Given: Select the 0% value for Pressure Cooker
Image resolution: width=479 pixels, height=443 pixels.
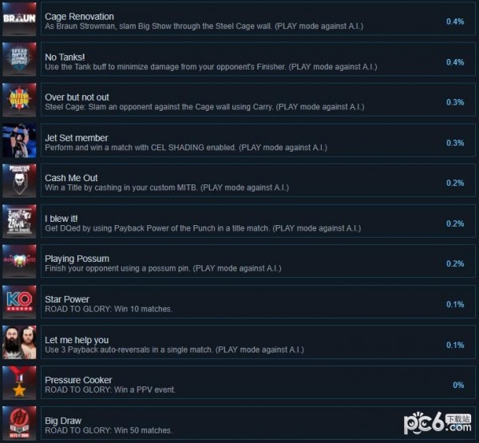Looking at the screenshot, I should 458,385.
